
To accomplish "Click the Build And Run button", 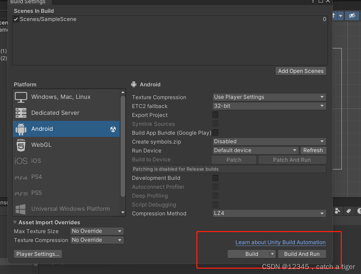I will tap(302, 254).
